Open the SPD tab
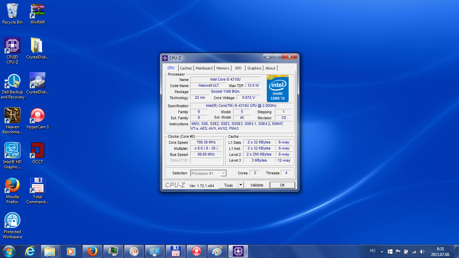This screenshot has height=258, width=459. click(x=238, y=68)
